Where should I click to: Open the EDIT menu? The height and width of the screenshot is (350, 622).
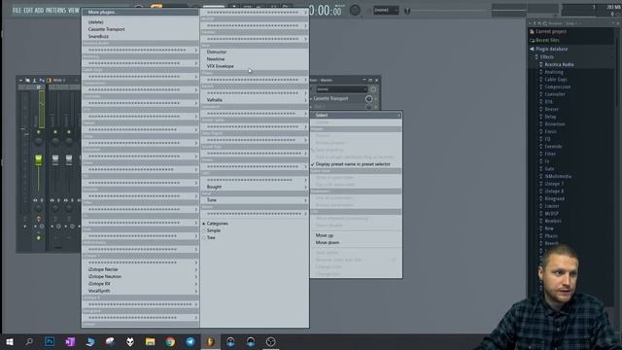click(x=28, y=11)
